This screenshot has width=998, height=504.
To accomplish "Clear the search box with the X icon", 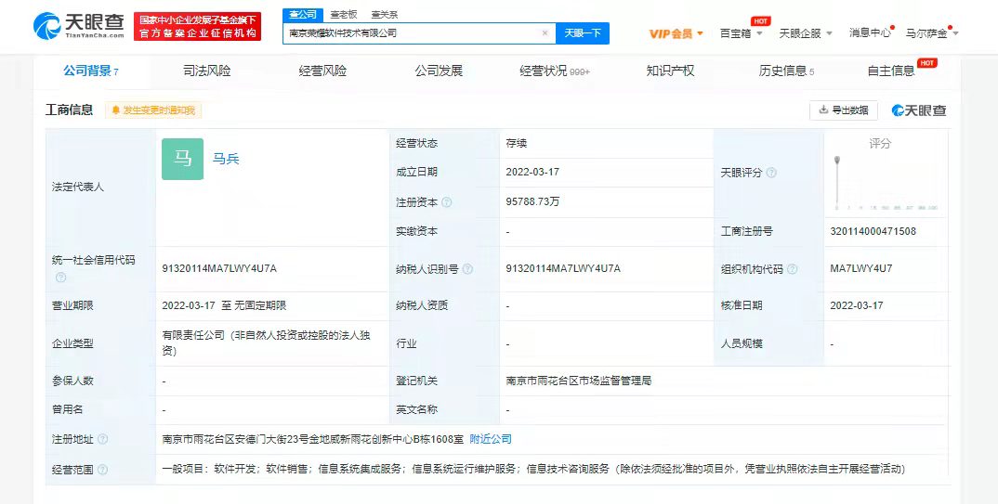I will click(x=545, y=33).
